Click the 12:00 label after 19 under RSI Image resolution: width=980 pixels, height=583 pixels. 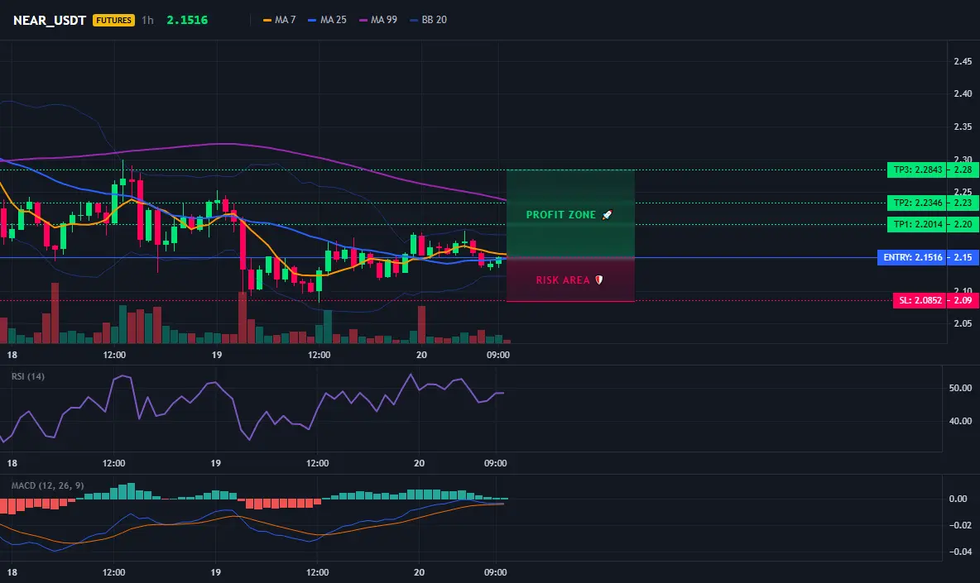pos(318,463)
